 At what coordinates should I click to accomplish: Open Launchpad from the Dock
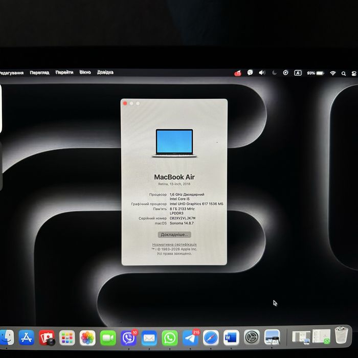point(67,338)
